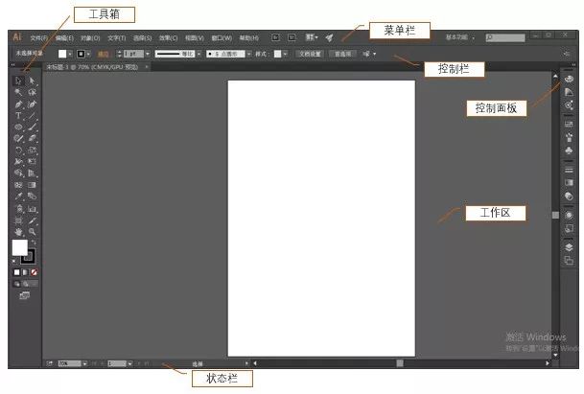Click the 文档设置 button
Viewport: 584px width, 394px height.
click(x=310, y=54)
